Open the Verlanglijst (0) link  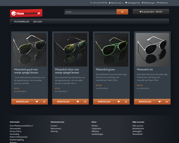coord(132,3)
